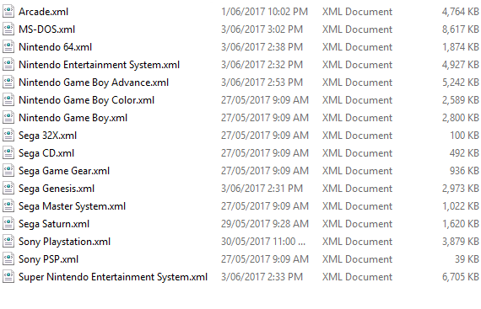
Task: Select the icon of Nintendo Entertainment System.xml
Action: click(x=8, y=65)
